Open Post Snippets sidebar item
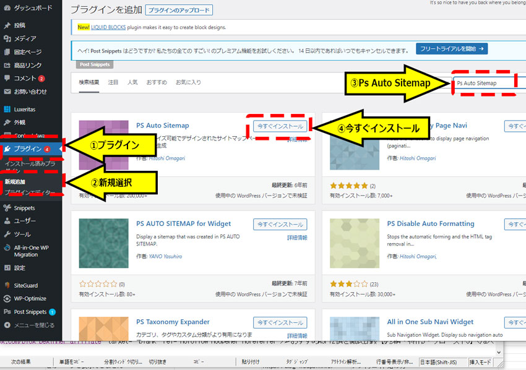 [31, 312]
